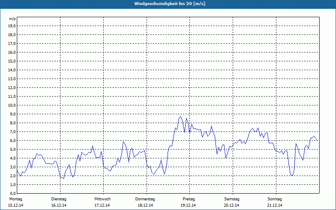This screenshot has width=336, height=210.
Task: Select the 14,0 y-axis label
Action: click(x=12, y=70)
